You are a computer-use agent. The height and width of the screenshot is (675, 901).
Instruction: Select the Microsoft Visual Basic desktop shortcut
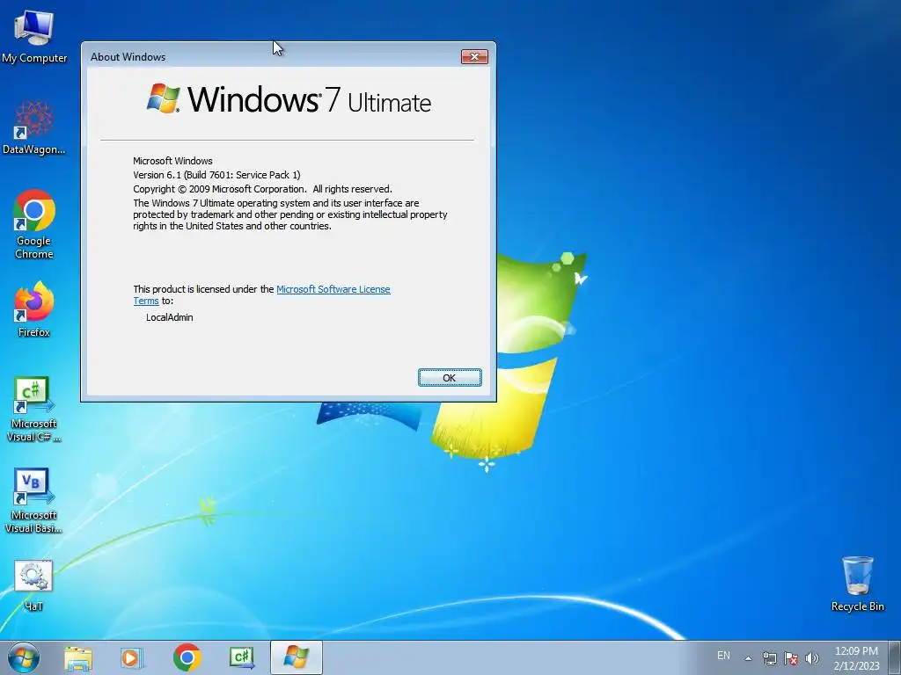point(34,501)
